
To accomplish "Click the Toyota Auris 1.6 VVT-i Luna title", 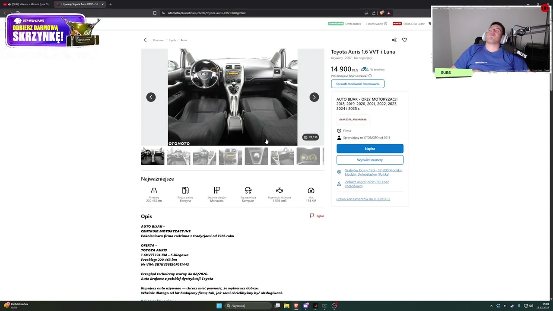I will [x=363, y=52].
